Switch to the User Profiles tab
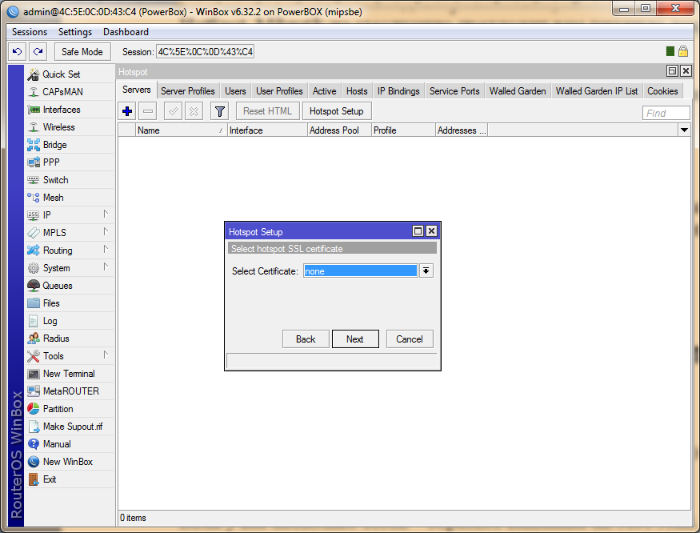This screenshot has height=533, width=700. coord(279,91)
